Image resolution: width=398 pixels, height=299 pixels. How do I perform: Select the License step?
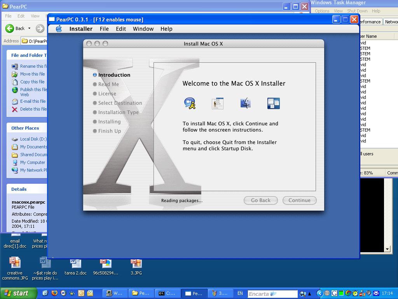[x=104, y=94]
